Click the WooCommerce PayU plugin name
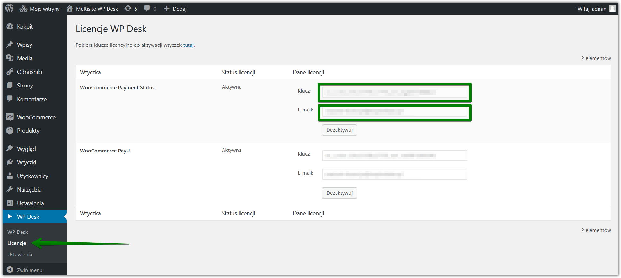The height and width of the screenshot is (278, 621). [x=105, y=151]
